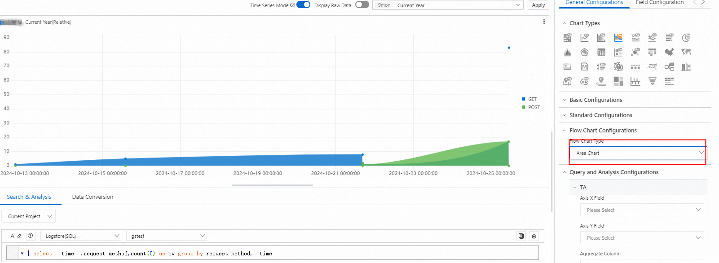719x263 pixels.
Task: Select the line chart Pro icon
Action: click(x=584, y=38)
